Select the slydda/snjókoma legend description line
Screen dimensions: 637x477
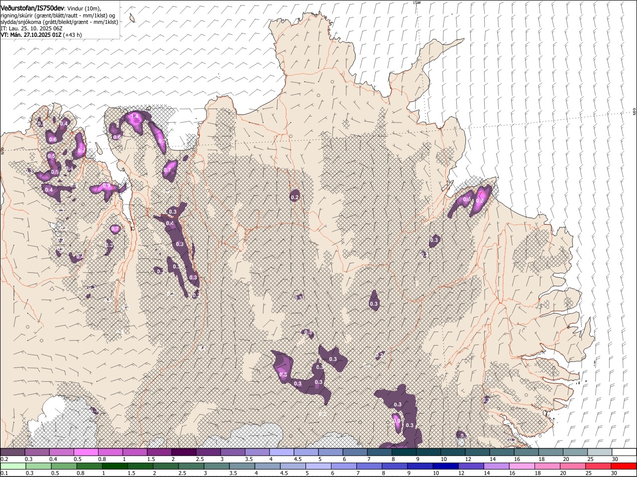pyautogui.click(x=59, y=22)
